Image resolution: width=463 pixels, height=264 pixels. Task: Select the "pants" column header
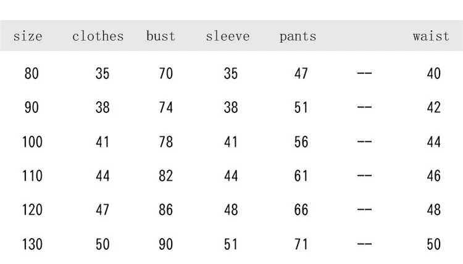pyautogui.click(x=298, y=36)
